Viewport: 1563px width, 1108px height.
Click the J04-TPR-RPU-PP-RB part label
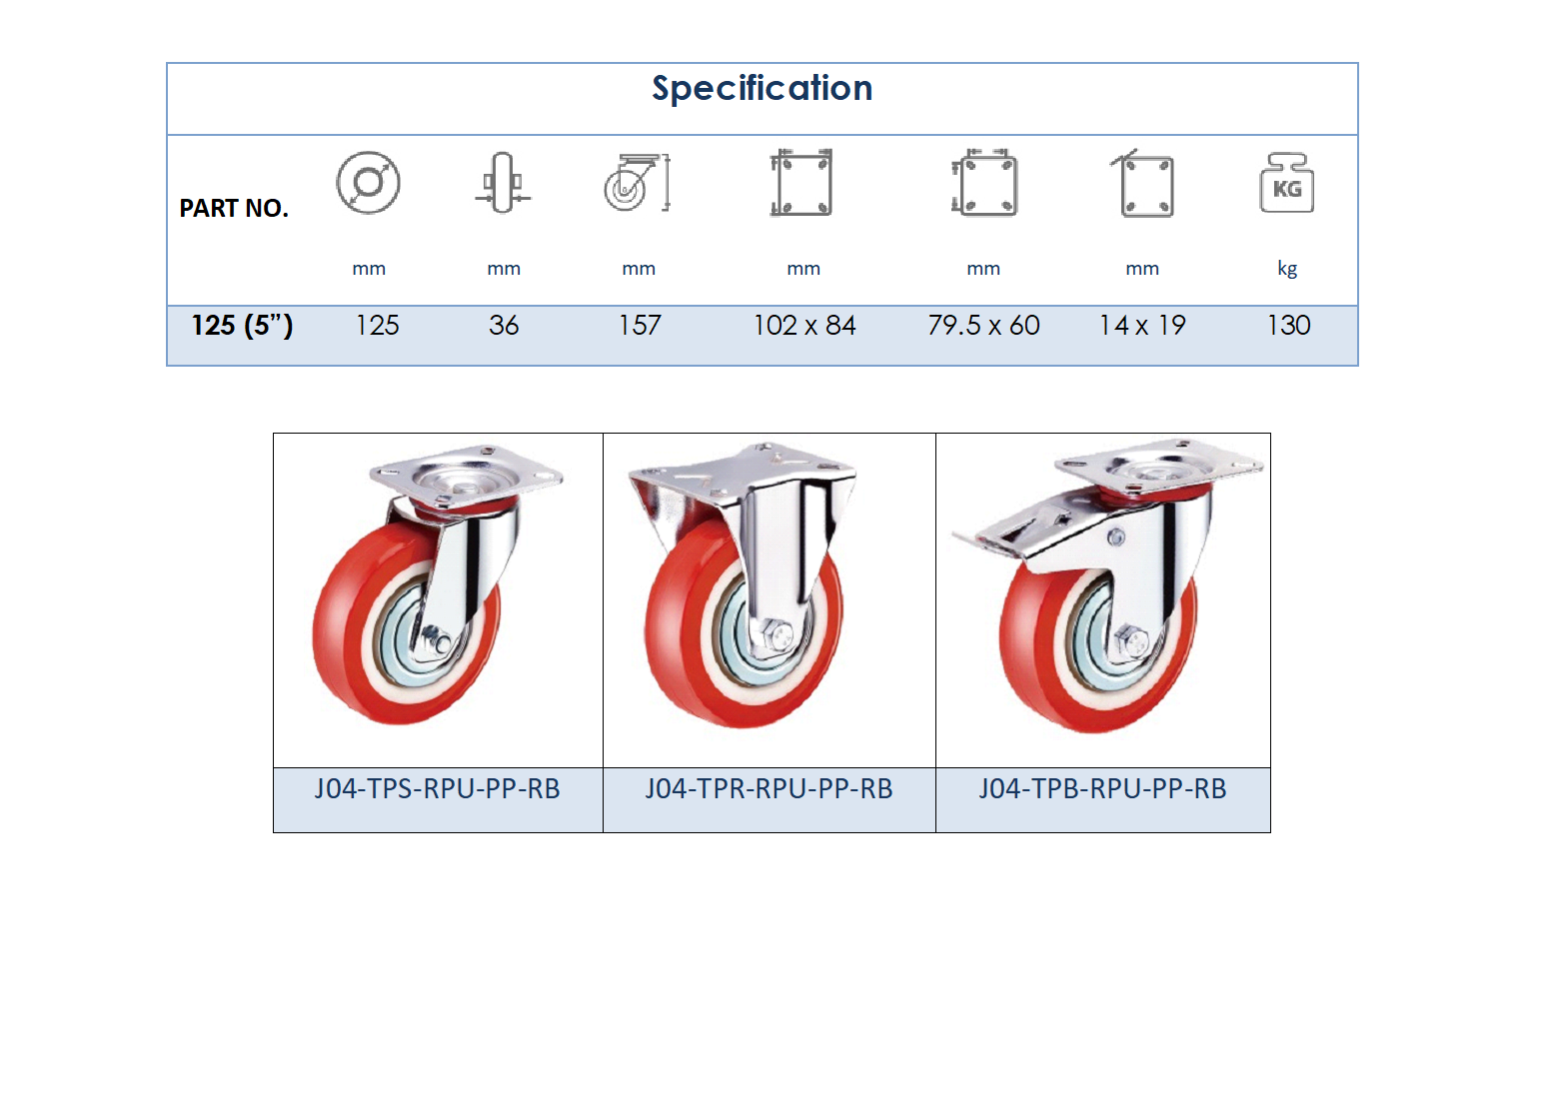[769, 789]
